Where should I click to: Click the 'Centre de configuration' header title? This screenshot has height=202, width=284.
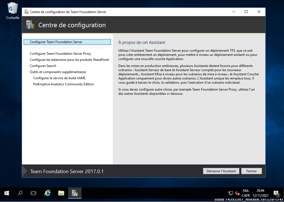(72, 25)
